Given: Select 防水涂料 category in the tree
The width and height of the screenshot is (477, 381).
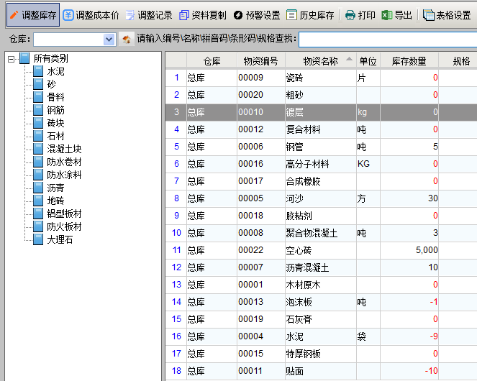Looking at the screenshot, I should click(x=64, y=175).
